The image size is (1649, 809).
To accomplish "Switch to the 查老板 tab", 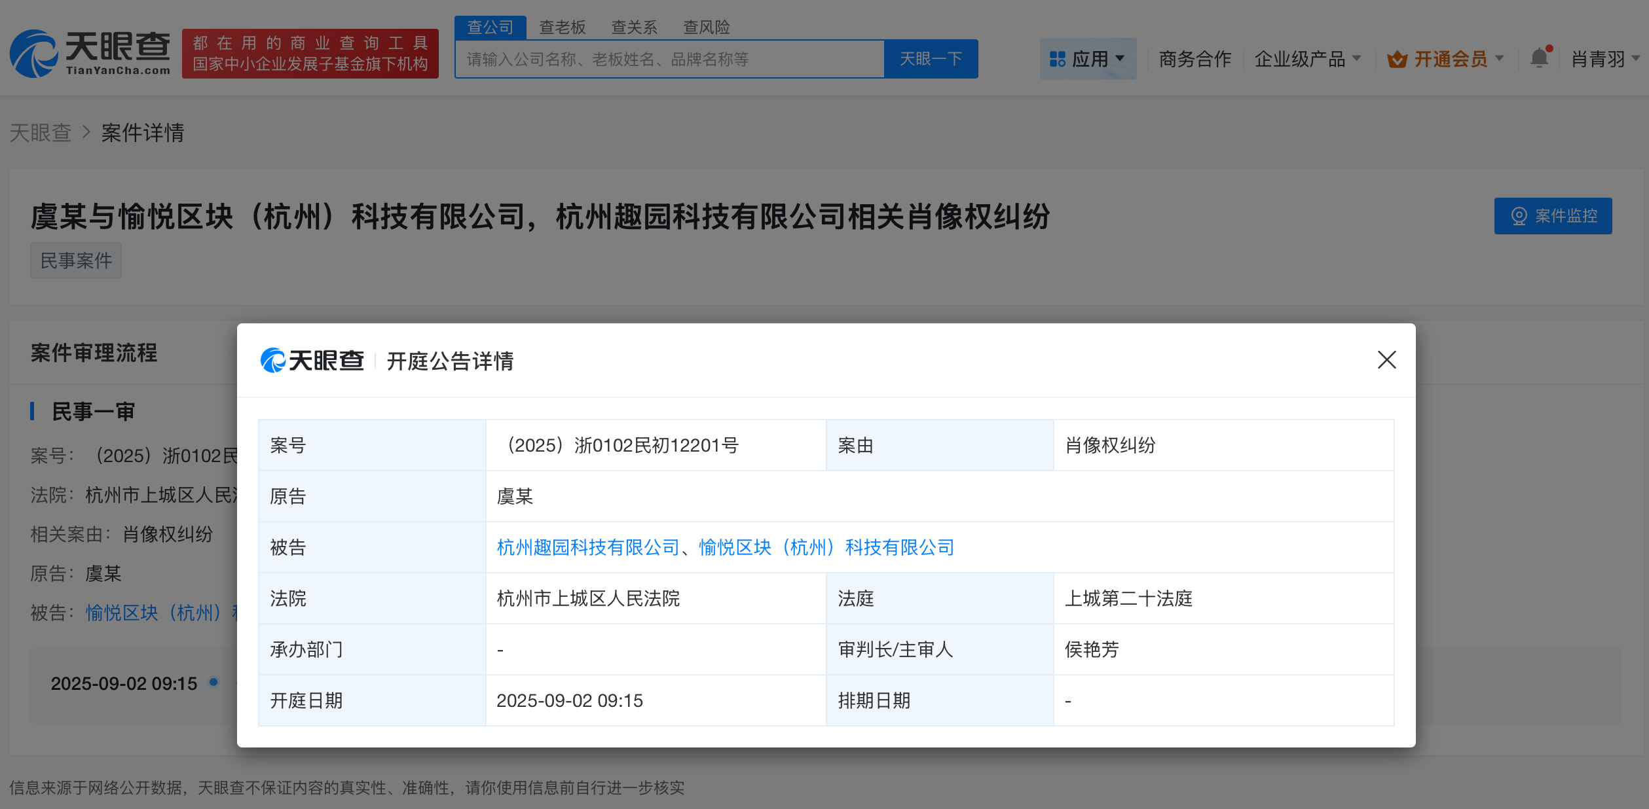I will (563, 26).
